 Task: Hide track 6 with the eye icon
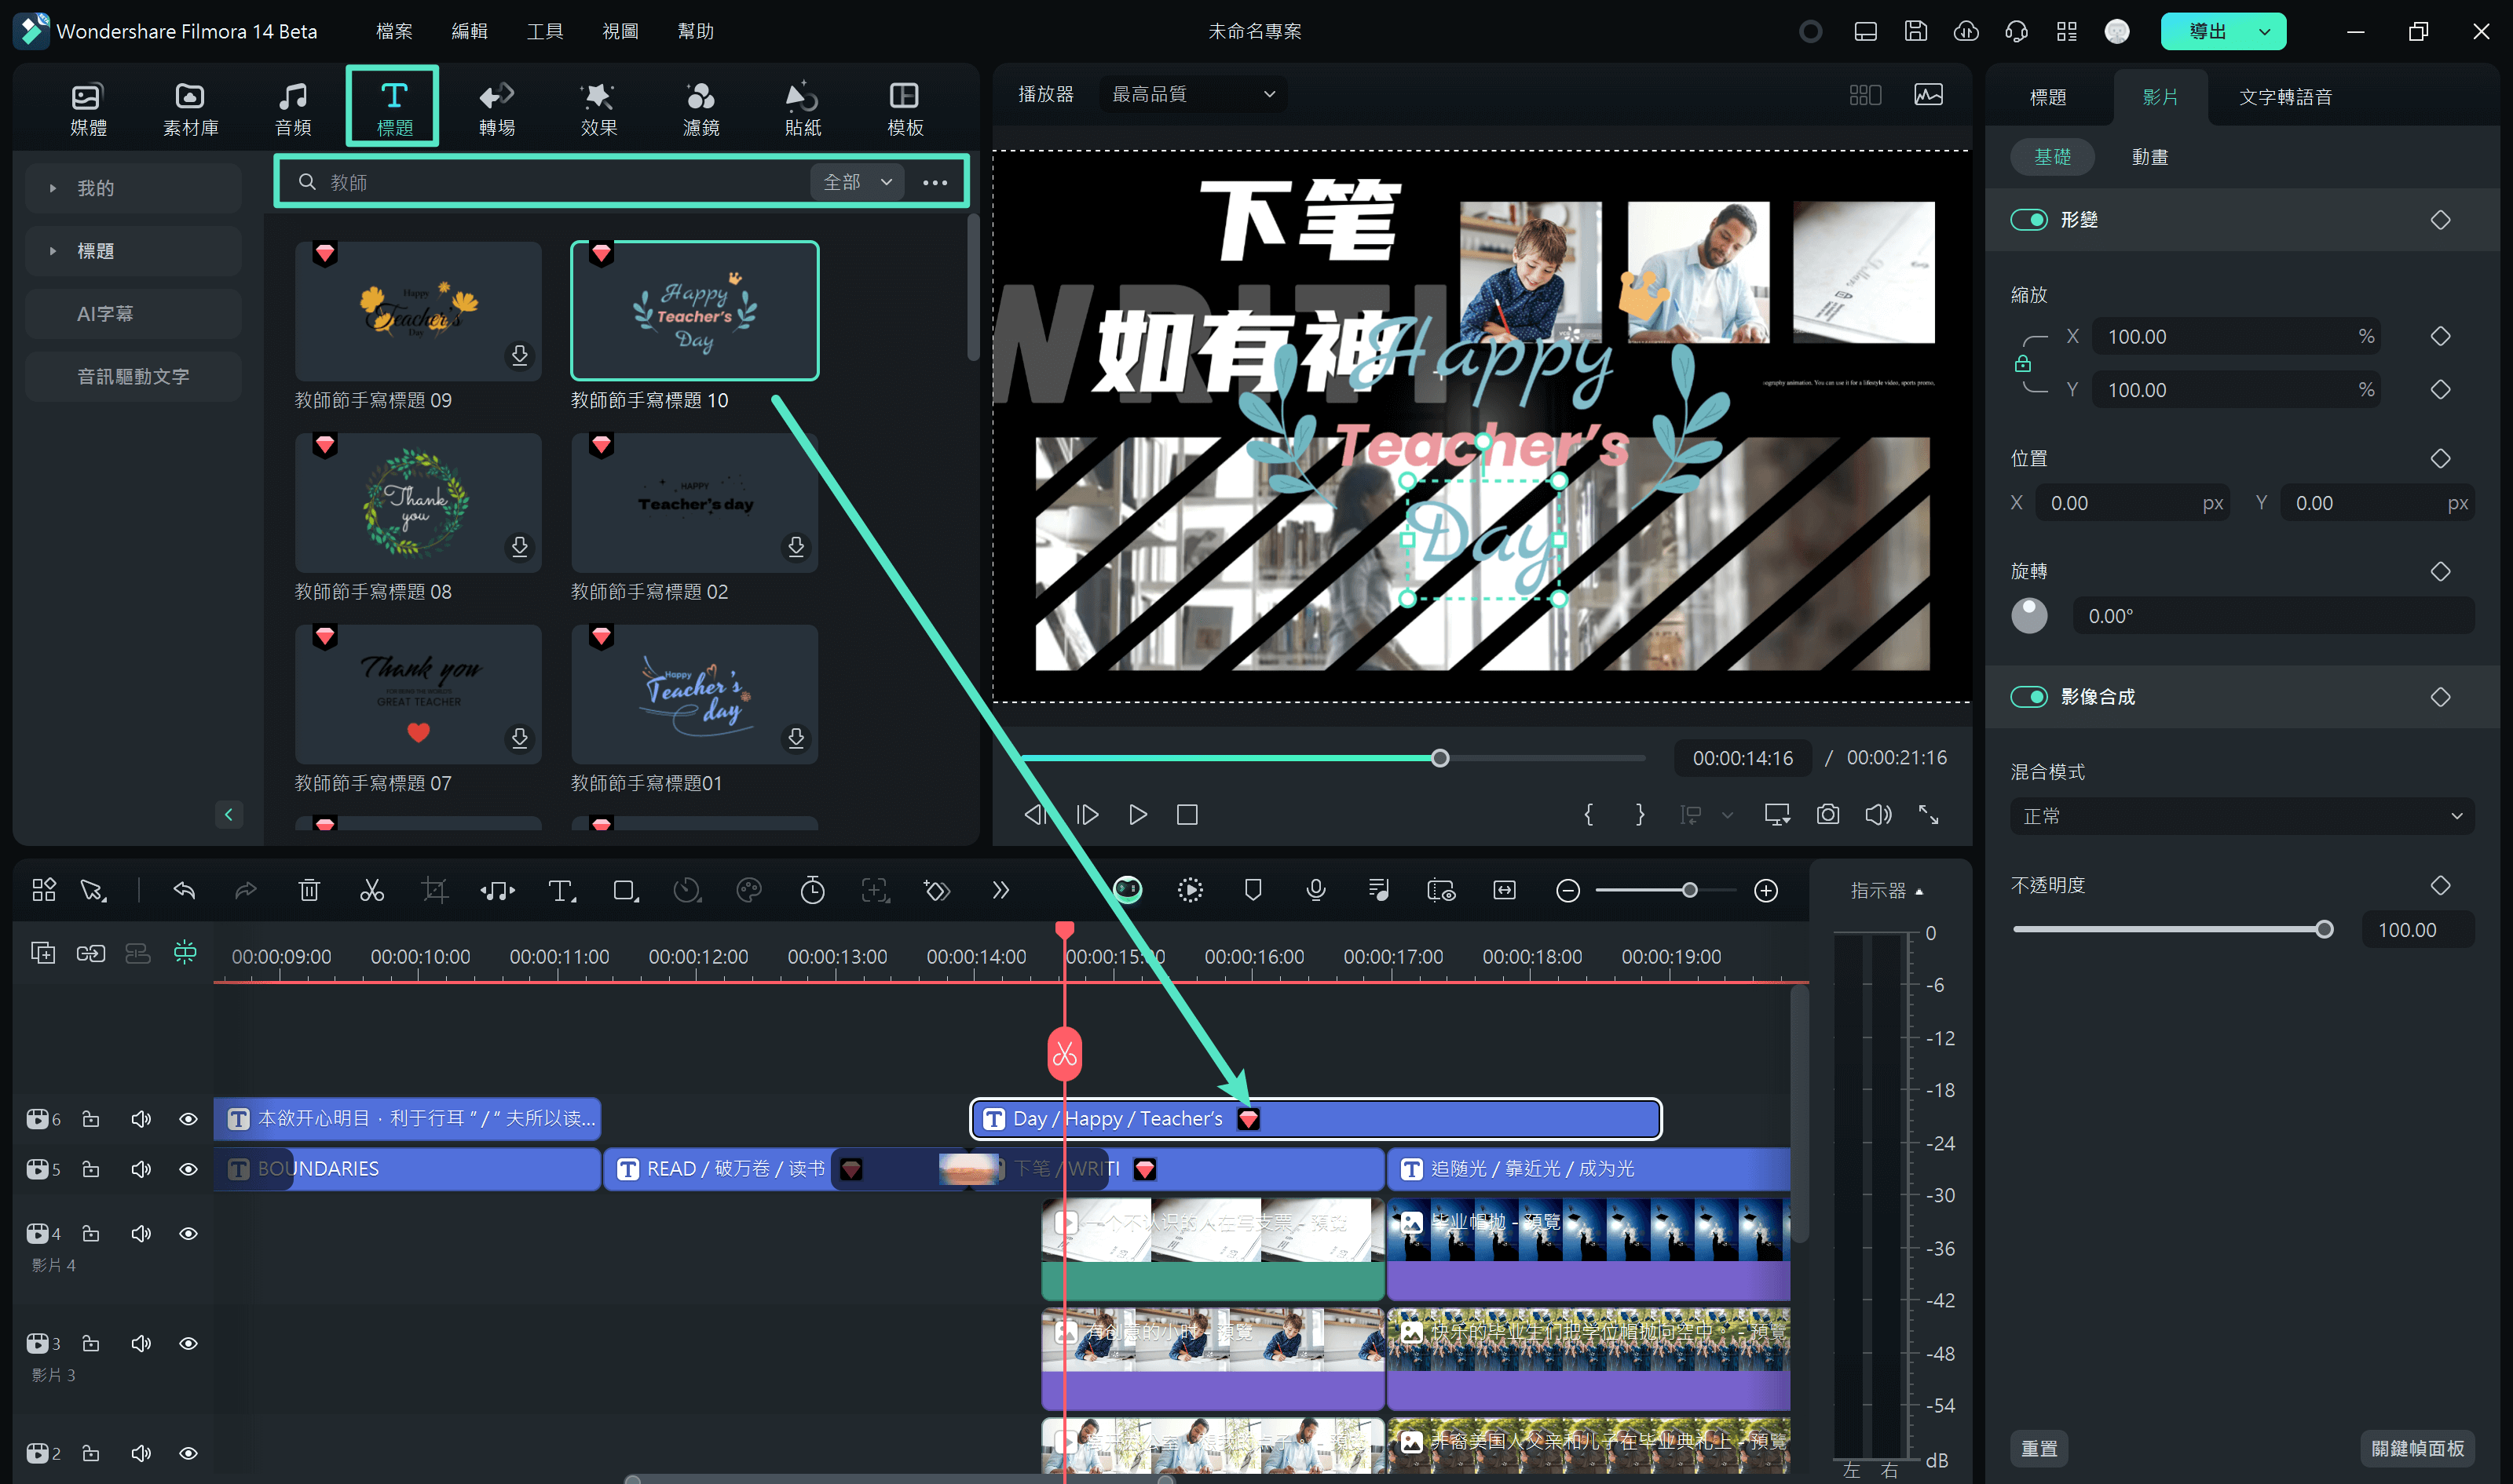pos(188,1119)
